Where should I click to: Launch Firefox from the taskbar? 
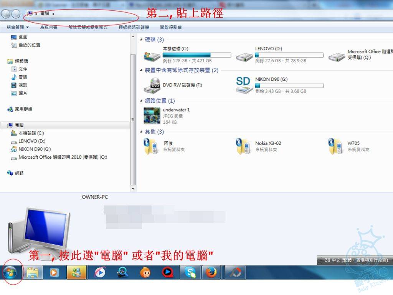(x=211, y=272)
